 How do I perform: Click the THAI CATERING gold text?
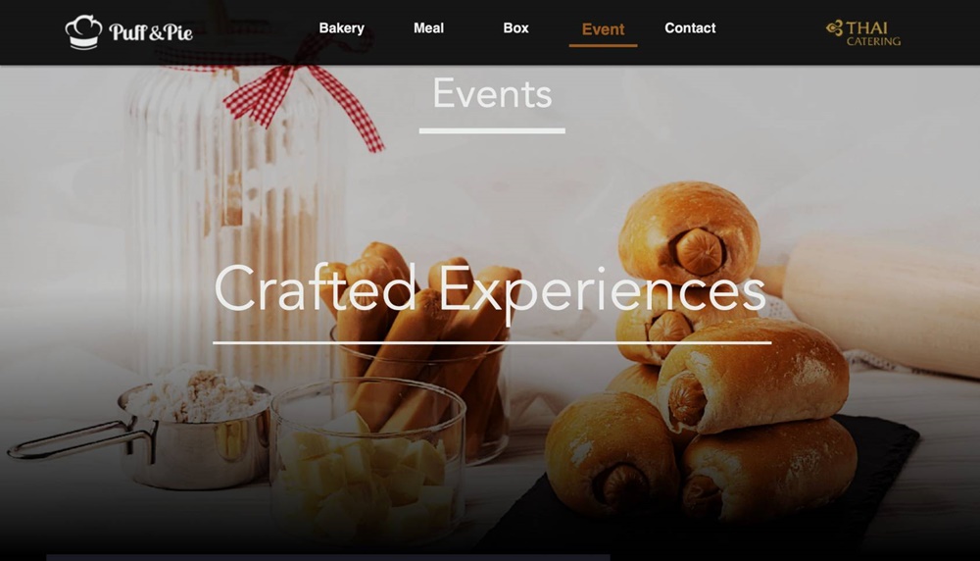[873, 33]
